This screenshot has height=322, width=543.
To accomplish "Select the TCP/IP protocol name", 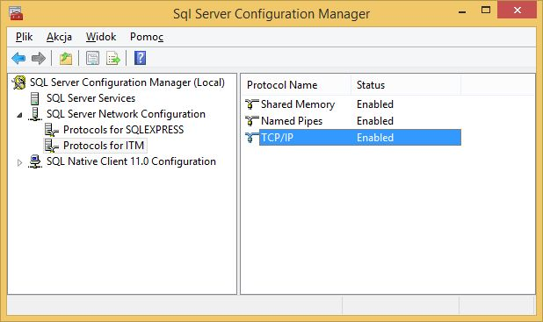I will point(277,137).
